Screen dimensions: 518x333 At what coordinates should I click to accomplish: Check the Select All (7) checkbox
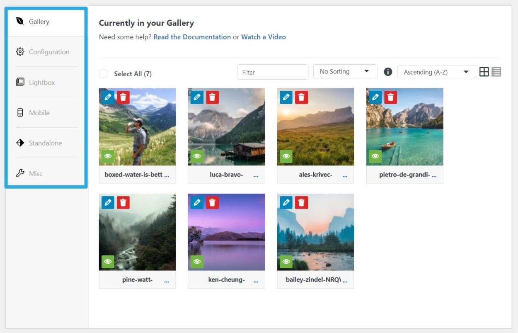(x=103, y=73)
